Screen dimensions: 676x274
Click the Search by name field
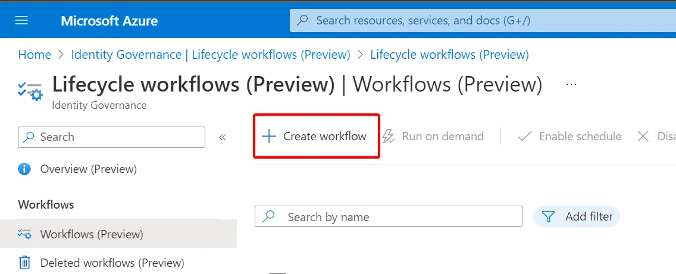[x=389, y=216]
